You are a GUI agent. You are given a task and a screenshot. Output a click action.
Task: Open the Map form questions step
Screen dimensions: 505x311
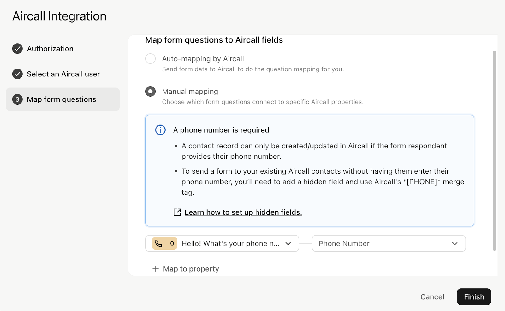pyautogui.click(x=62, y=99)
